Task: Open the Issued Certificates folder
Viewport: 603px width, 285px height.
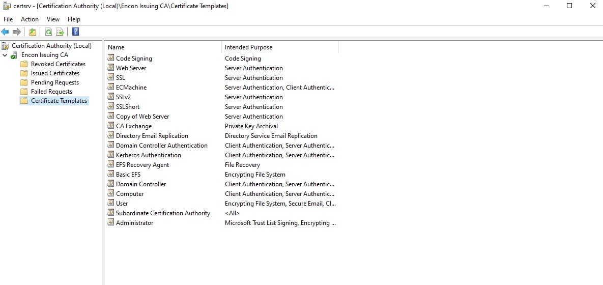Action: coord(55,73)
